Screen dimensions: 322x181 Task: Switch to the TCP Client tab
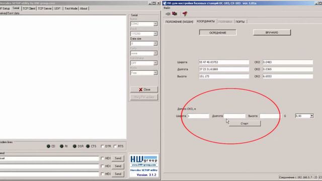coord(29,9)
